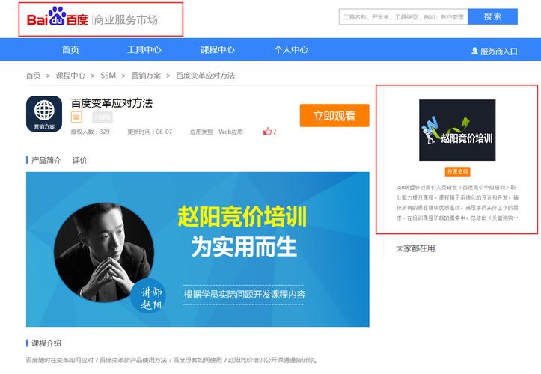Click the service provider person icon
541x374 pixels.
(x=474, y=51)
